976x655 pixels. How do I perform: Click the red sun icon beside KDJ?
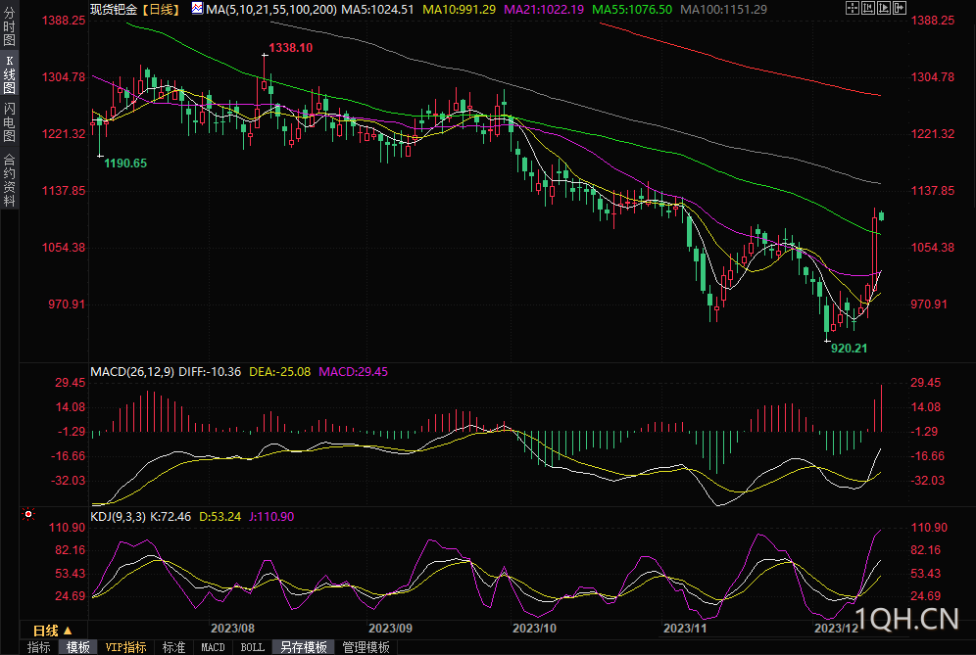[x=27, y=513]
